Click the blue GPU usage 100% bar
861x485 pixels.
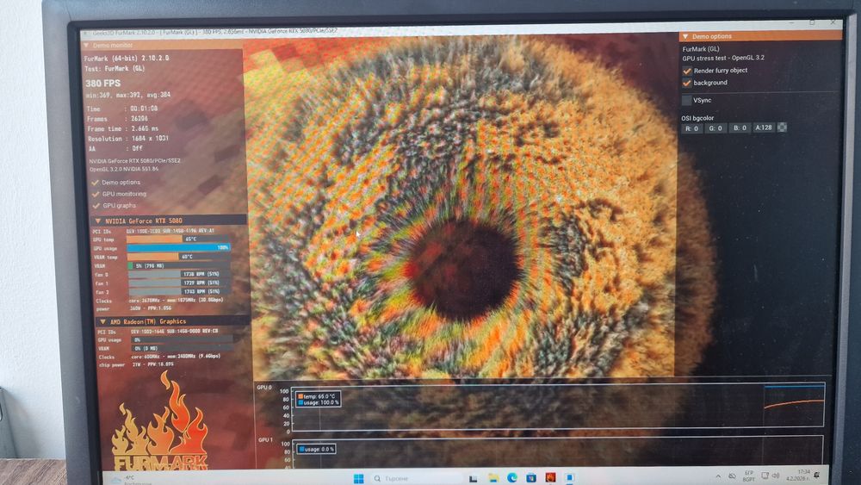coord(178,248)
